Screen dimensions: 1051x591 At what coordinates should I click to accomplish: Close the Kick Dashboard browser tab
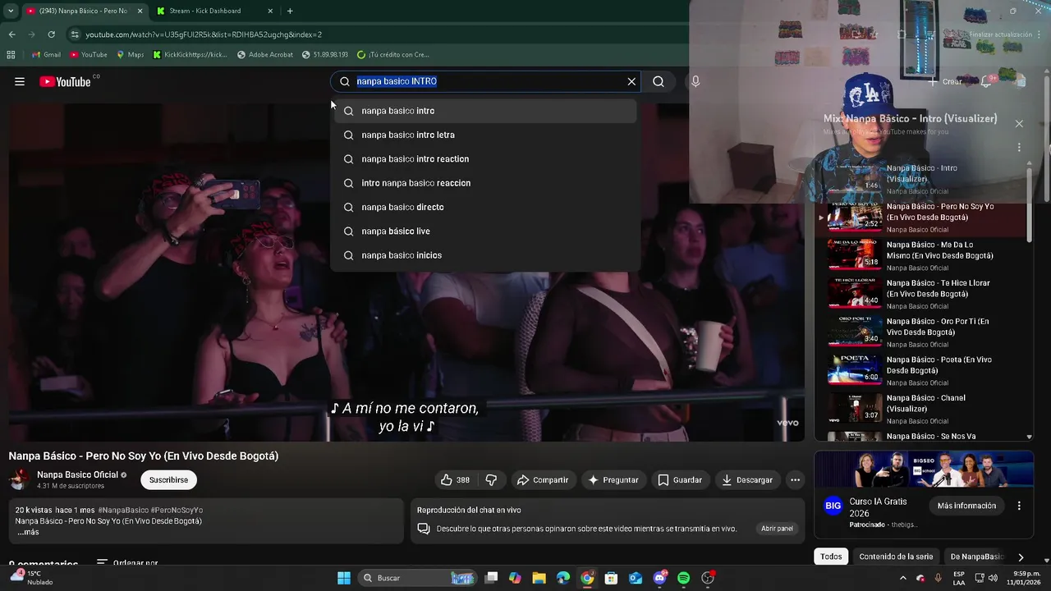click(270, 11)
